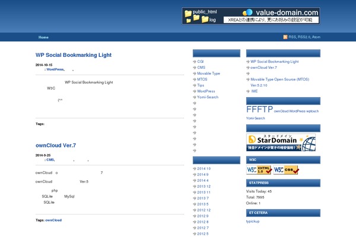Open the 2013 5 archive
The width and height of the screenshot is (356, 237).
click(203, 204)
